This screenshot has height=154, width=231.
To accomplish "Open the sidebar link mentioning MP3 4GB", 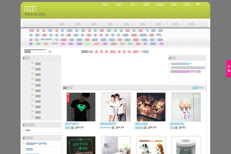I will point(36,143).
